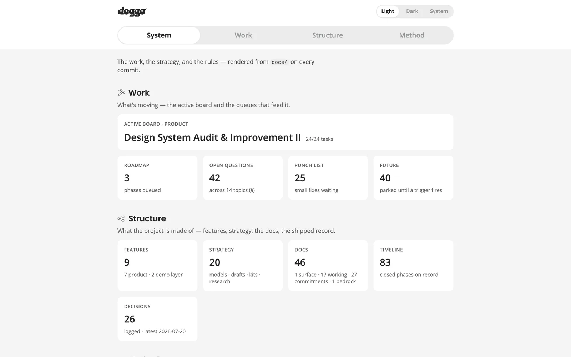The height and width of the screenshot is (357, 571).
Task: Click the '26' decisions count
Action: pos(129,319)
